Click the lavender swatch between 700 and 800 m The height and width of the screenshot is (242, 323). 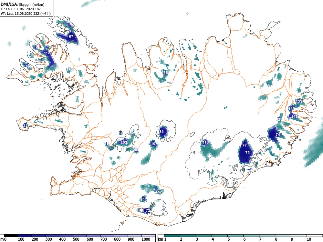coord(107,236)
